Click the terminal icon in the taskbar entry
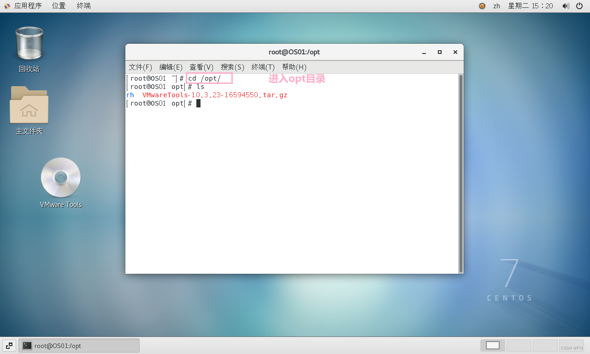This screenshot has height=354, width=590. [x=27, y=345]
